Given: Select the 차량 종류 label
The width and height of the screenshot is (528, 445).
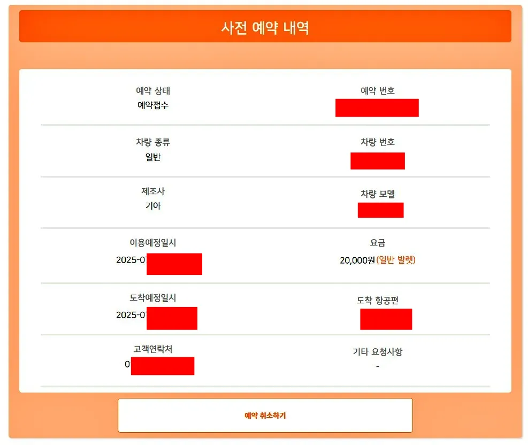Looking at the screenshot, I should pyautogui.click(x=154, y=142).
